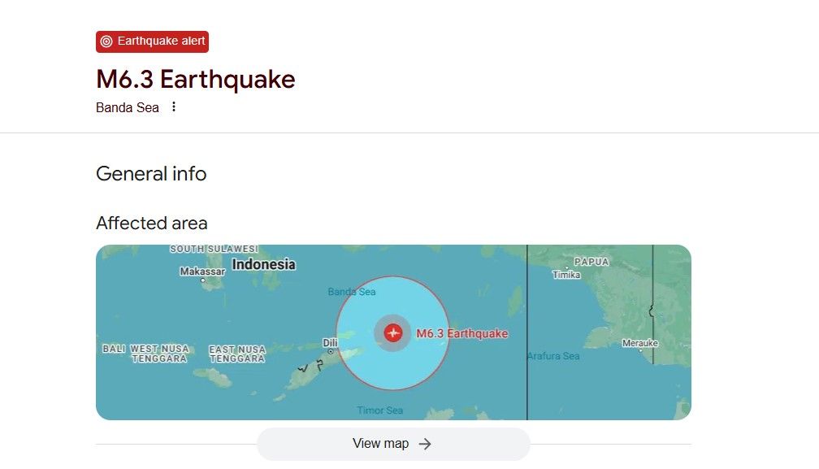Open the three-dot menu beside Banda Sea

click(x=173, y=107)
